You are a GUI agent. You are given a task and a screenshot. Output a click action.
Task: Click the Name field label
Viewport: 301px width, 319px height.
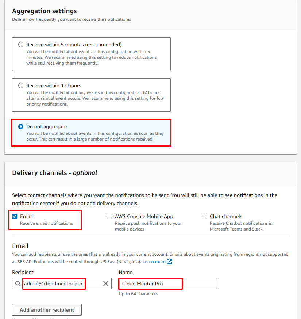(x=126, y=272)
